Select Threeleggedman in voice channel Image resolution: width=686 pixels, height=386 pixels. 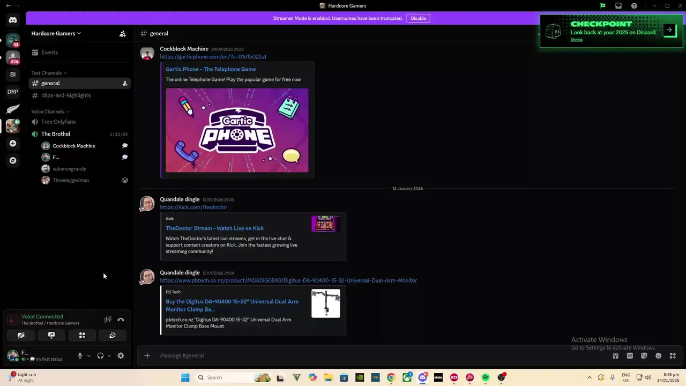pos(85,180)
